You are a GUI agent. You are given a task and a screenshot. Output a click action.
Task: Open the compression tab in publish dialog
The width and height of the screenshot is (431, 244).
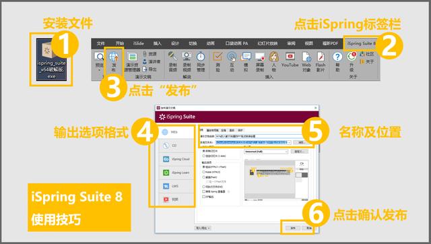click(224, 130)
